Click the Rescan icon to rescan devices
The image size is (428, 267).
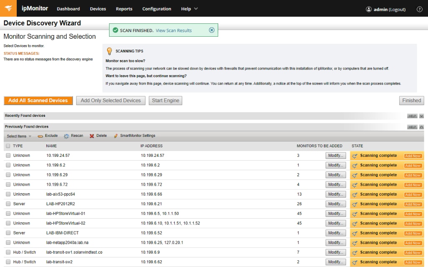pyautogui.click(x=66, y=136)
